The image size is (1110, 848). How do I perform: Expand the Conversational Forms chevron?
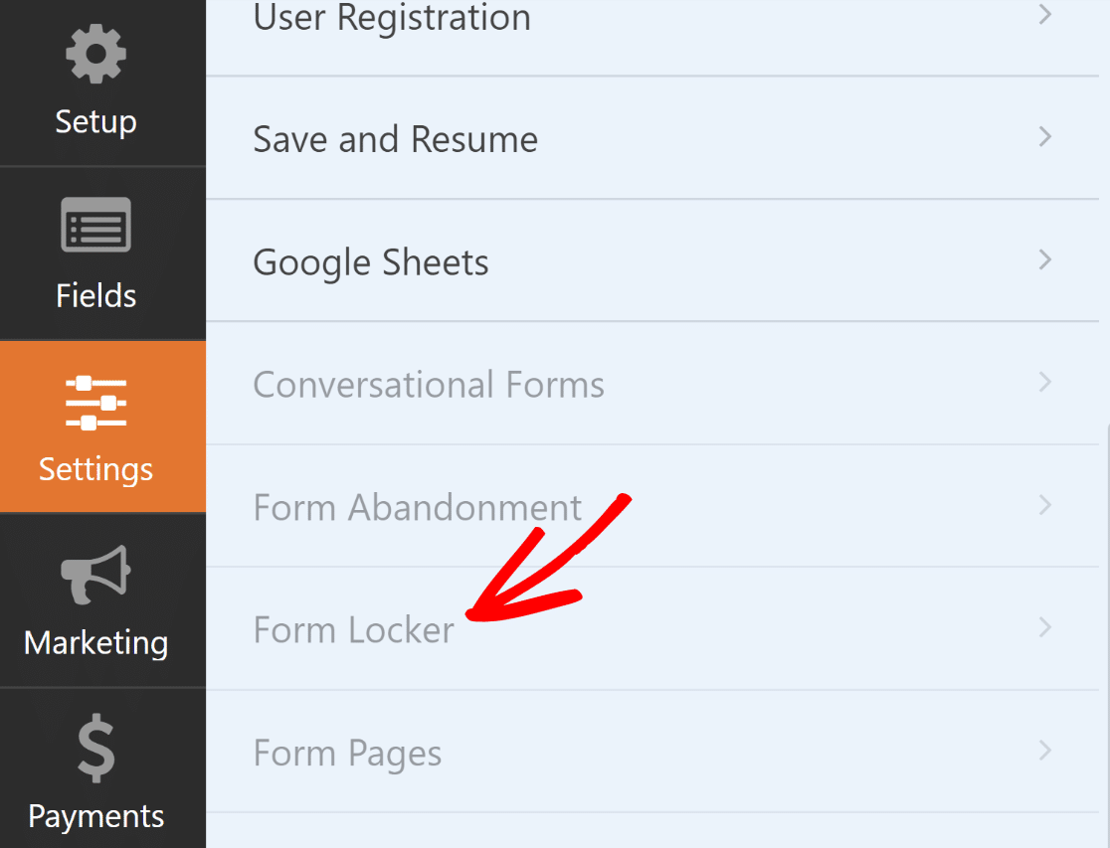(x=1045, y=382)
